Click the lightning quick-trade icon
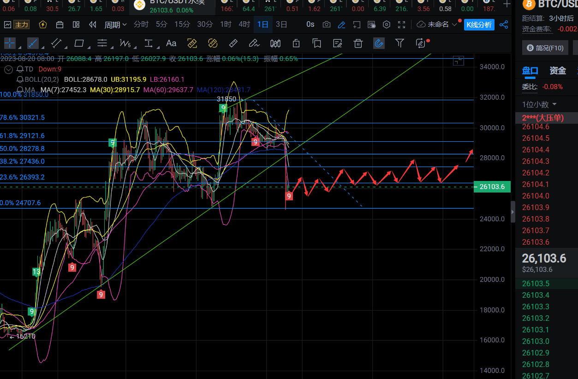Screen dimensions: 578x379 [x=43, y=25]
